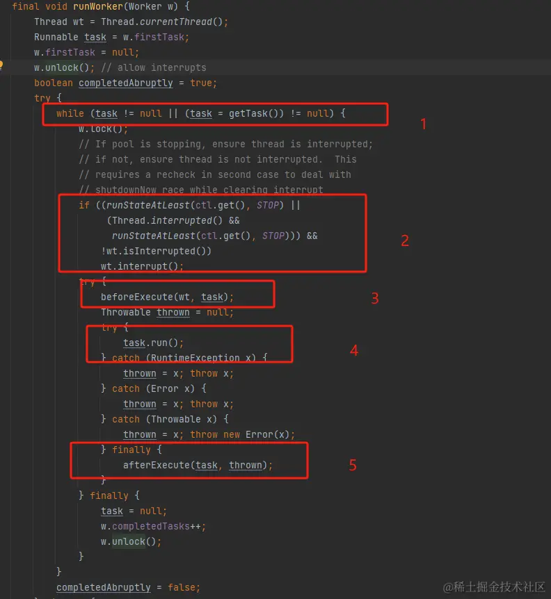Click the 'Throwable thrown = null;' declaration

point(167,312)
